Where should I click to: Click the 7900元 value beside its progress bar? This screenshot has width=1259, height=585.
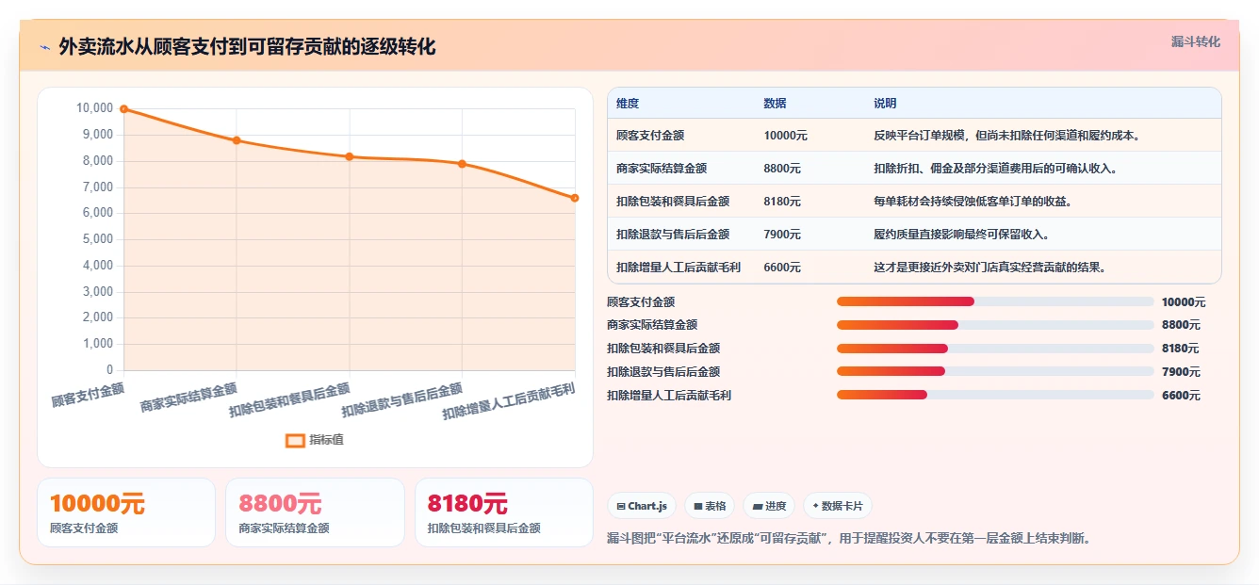click(1181, 372)
